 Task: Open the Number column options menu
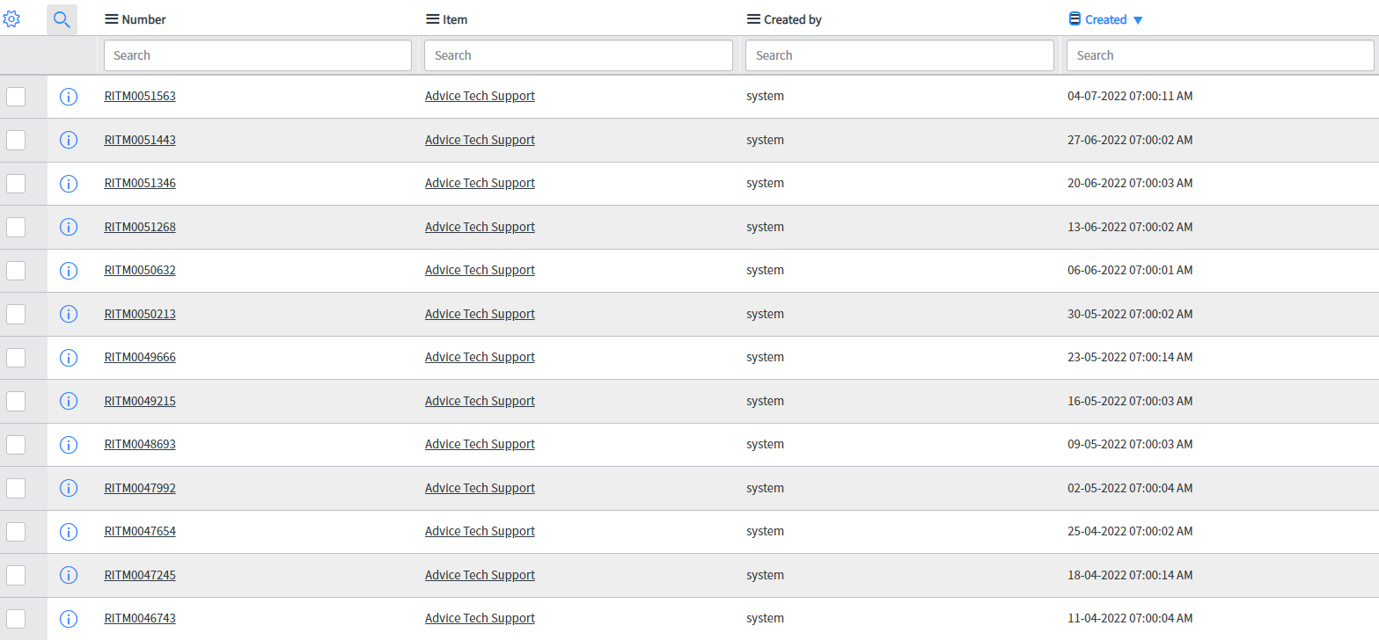click(x=112, y=19)
